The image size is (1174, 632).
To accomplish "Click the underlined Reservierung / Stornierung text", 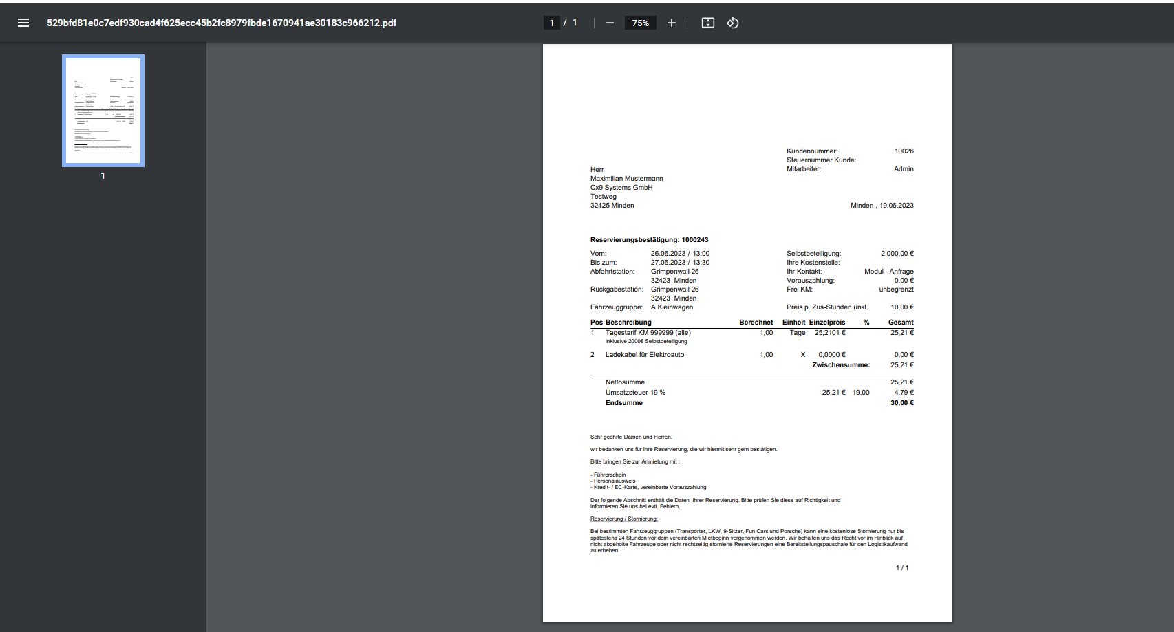I will 623,519.
